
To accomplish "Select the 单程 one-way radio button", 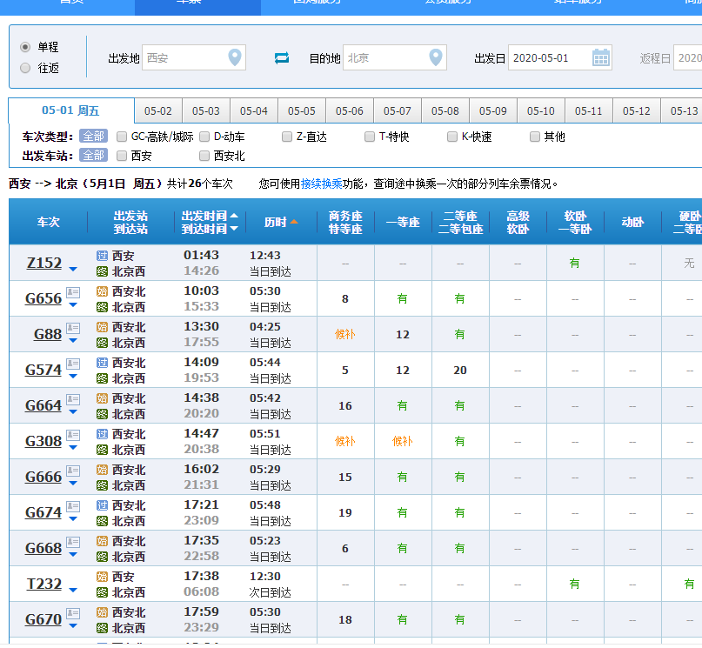I will (x=25, y=47).
